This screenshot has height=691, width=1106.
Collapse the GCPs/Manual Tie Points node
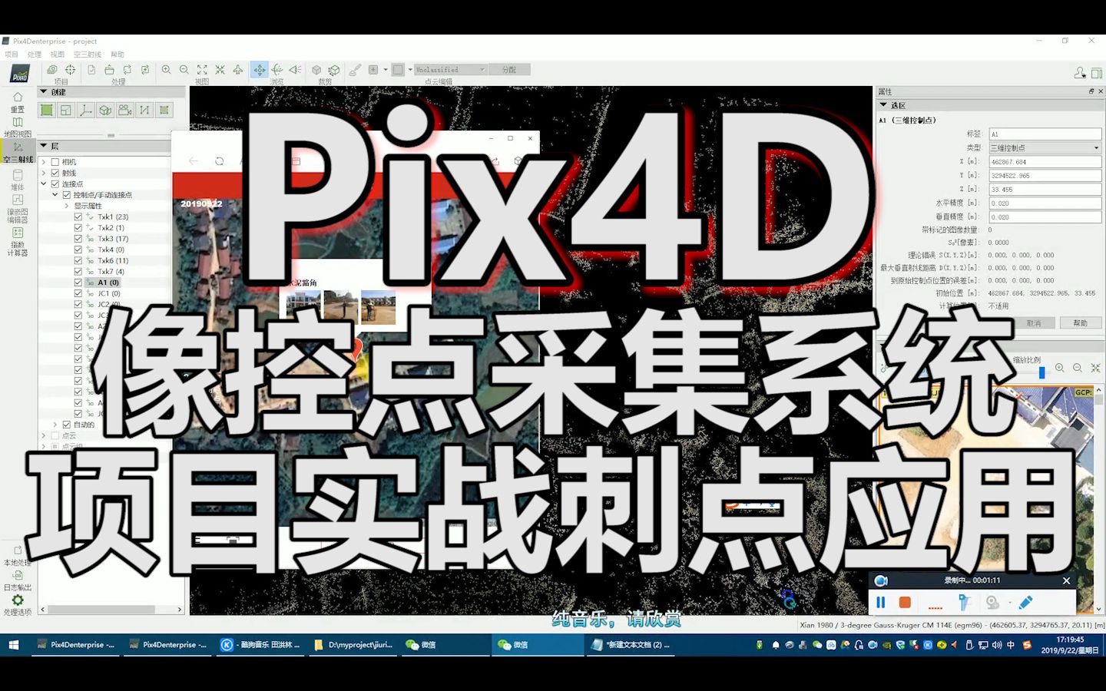click(55, 195)
